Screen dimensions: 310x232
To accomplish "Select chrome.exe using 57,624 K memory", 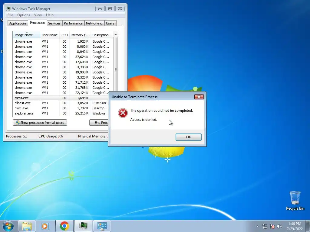I will tap(63, 57).
